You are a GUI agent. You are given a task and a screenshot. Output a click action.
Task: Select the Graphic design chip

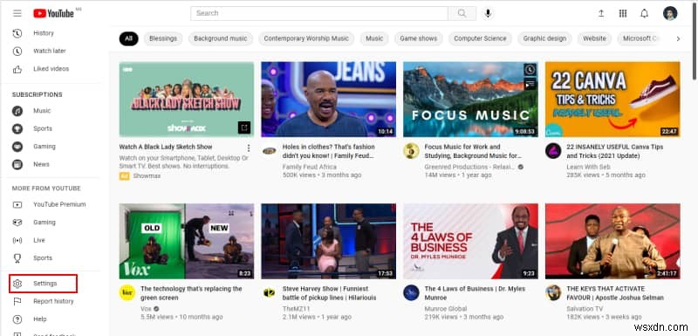click(x=544, y=38)
